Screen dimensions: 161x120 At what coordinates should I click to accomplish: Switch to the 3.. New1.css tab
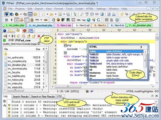(x=63, y=25)
